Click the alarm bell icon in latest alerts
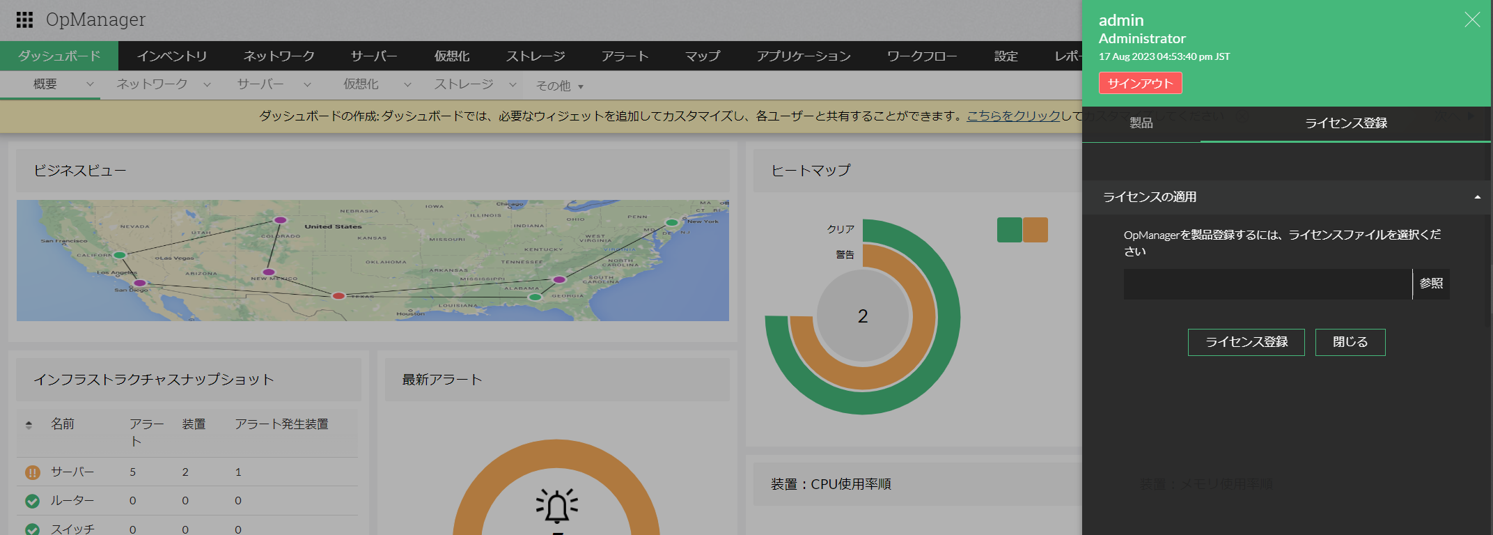The height and width of the screenshot is (535, 1493). [x=556, y=506]
